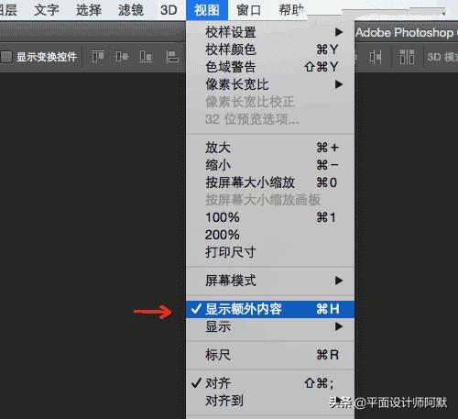This screenshot has width=458, height=419.
Task: Open the 选择 menu
Action: (x=89, y=10)
